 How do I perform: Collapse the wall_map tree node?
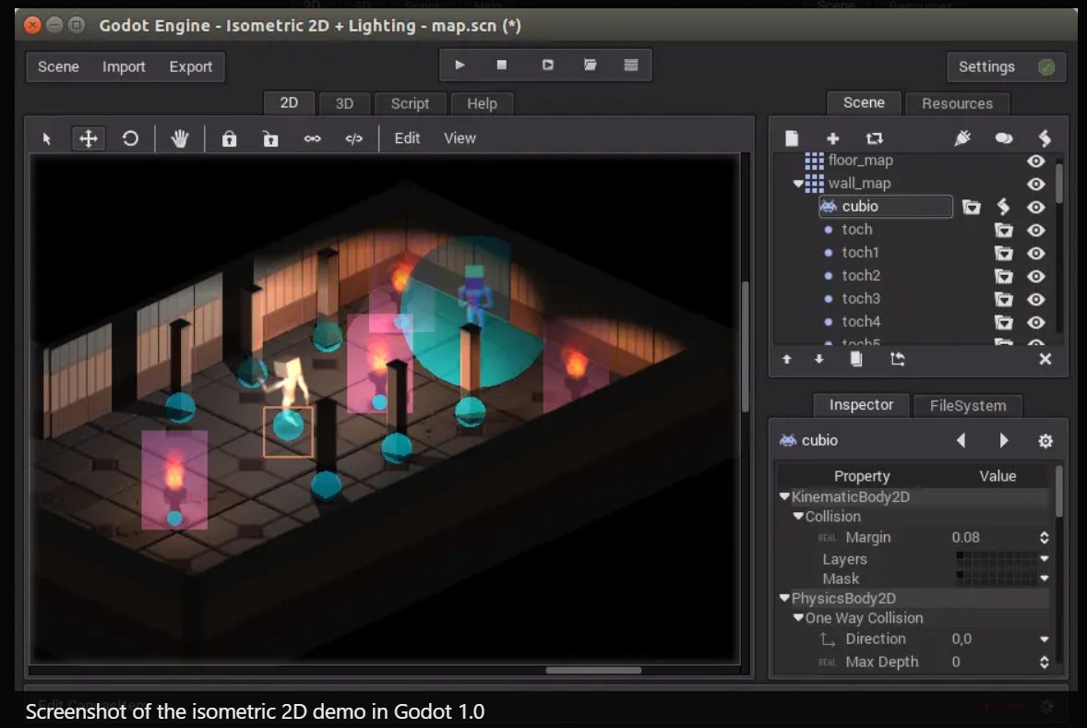pyautogui.click(x=798, y=184)
